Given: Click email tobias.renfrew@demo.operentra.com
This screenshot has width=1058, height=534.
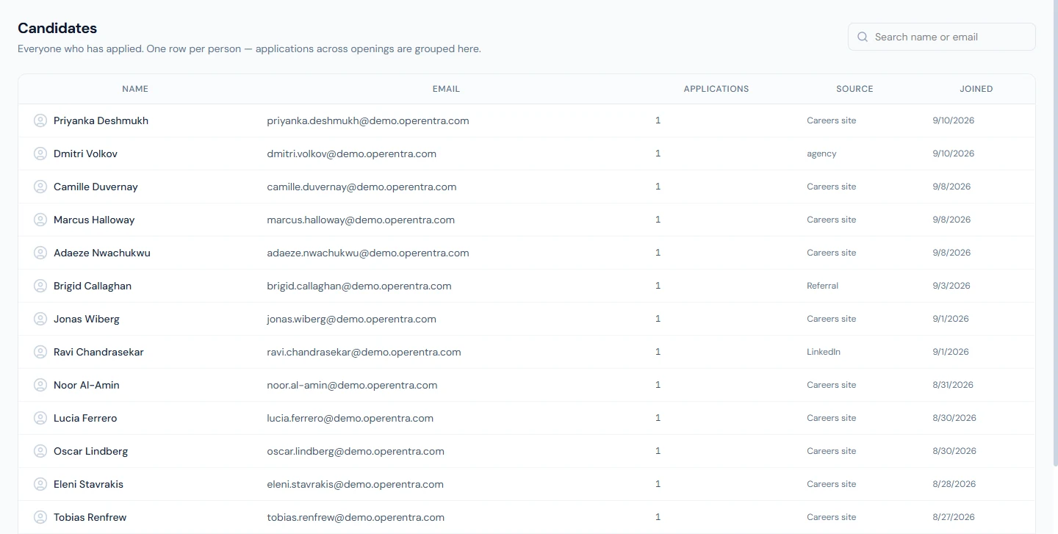Looking at the screenshot, I should 356,517.
